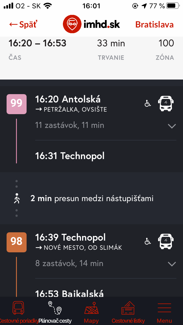The height and width of the screenshot is (325, 183).
Task: Open the Mapy tab
Action: click(x=91, y=312)
